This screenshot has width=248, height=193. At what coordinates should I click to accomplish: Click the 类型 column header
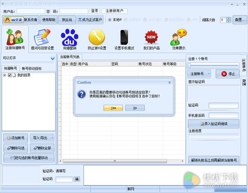73,64
